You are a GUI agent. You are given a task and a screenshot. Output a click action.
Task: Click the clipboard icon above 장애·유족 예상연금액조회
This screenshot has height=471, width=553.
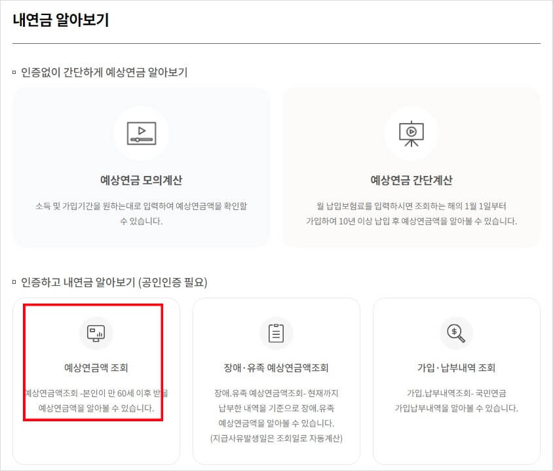276,333
